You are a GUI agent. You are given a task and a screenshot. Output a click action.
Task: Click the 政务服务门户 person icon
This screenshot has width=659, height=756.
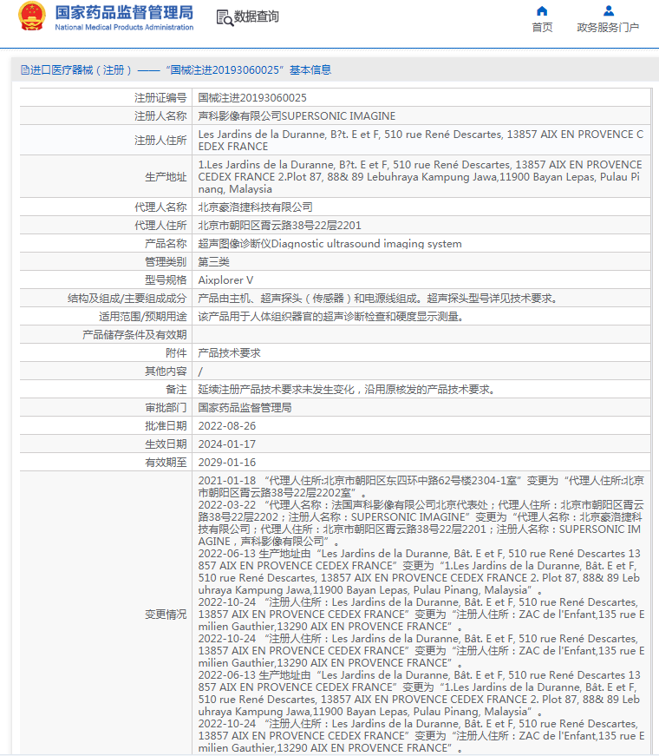(x=609, y=10)
